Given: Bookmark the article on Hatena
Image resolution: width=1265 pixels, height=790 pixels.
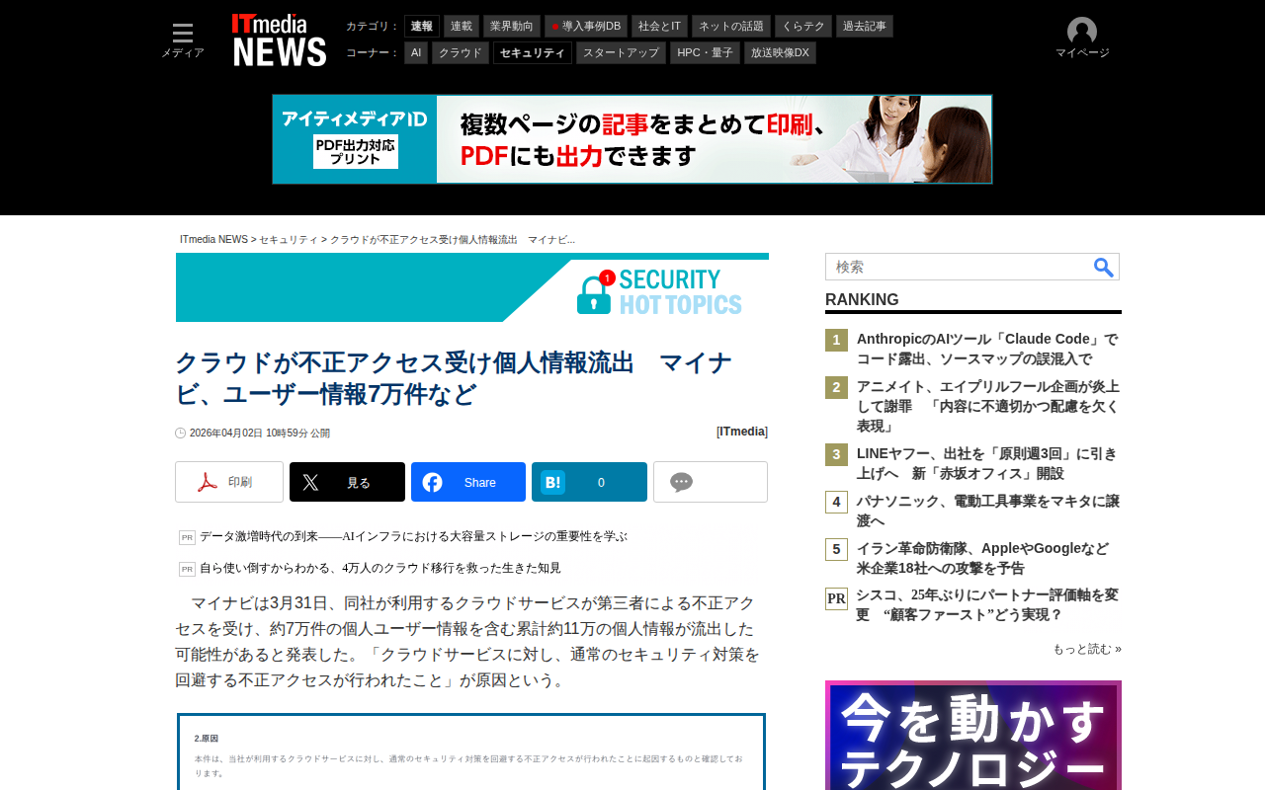Looking at the screenshot, I should click(589, 482).
